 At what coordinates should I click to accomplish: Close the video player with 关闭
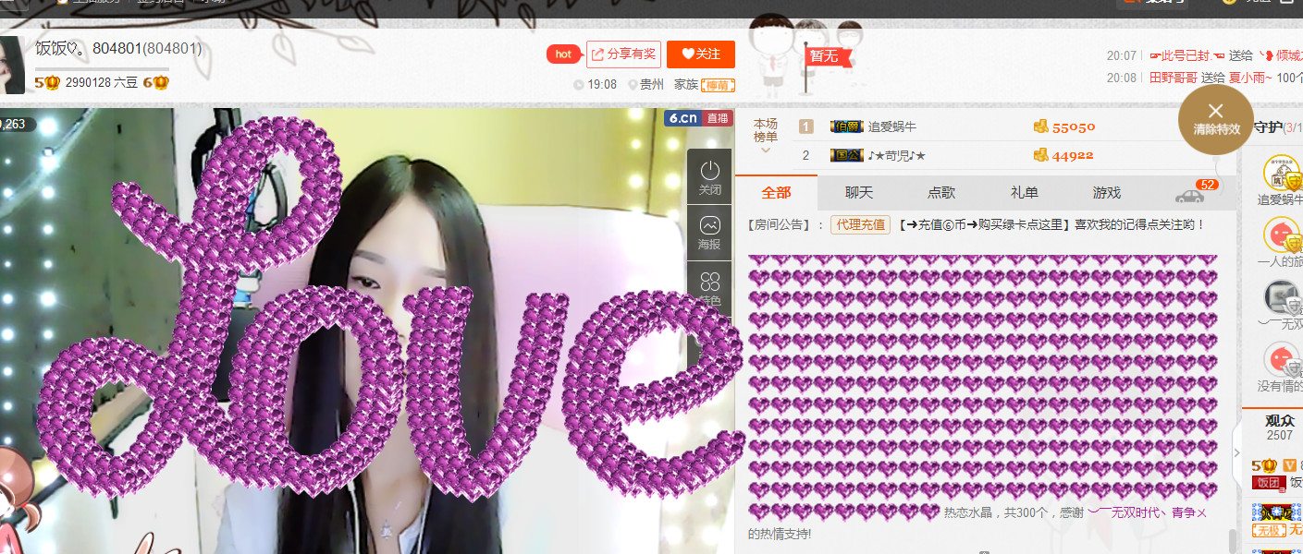coord(709,177)
